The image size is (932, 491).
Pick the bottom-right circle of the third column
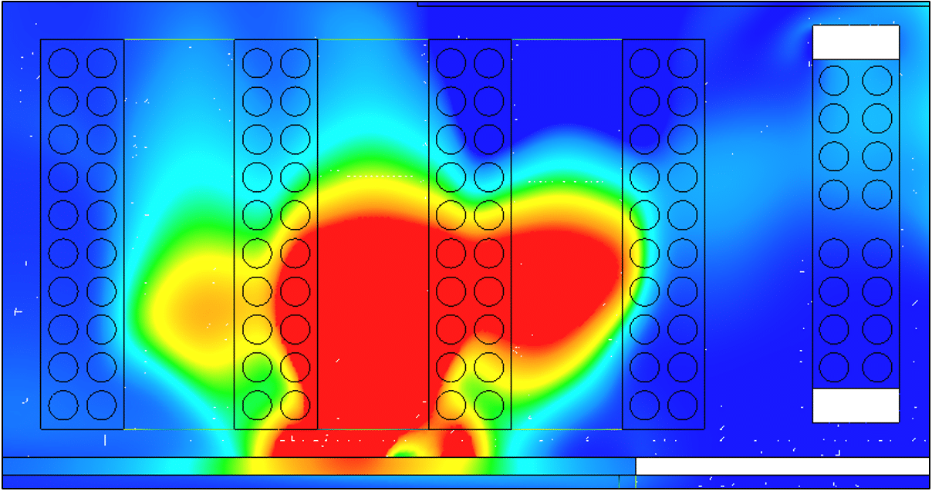click(x=489, y=404)
